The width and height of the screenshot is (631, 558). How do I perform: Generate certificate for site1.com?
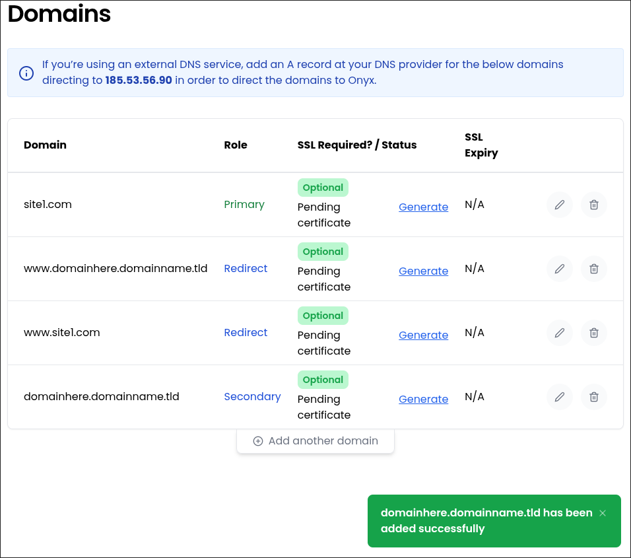pos(423,207)
